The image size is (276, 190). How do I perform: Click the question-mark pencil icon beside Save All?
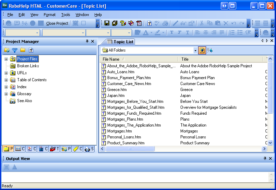pos(123,23)
